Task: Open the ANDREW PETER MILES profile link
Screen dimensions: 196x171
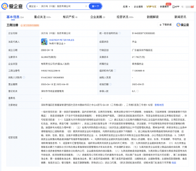Action: (x=62, y=40)
